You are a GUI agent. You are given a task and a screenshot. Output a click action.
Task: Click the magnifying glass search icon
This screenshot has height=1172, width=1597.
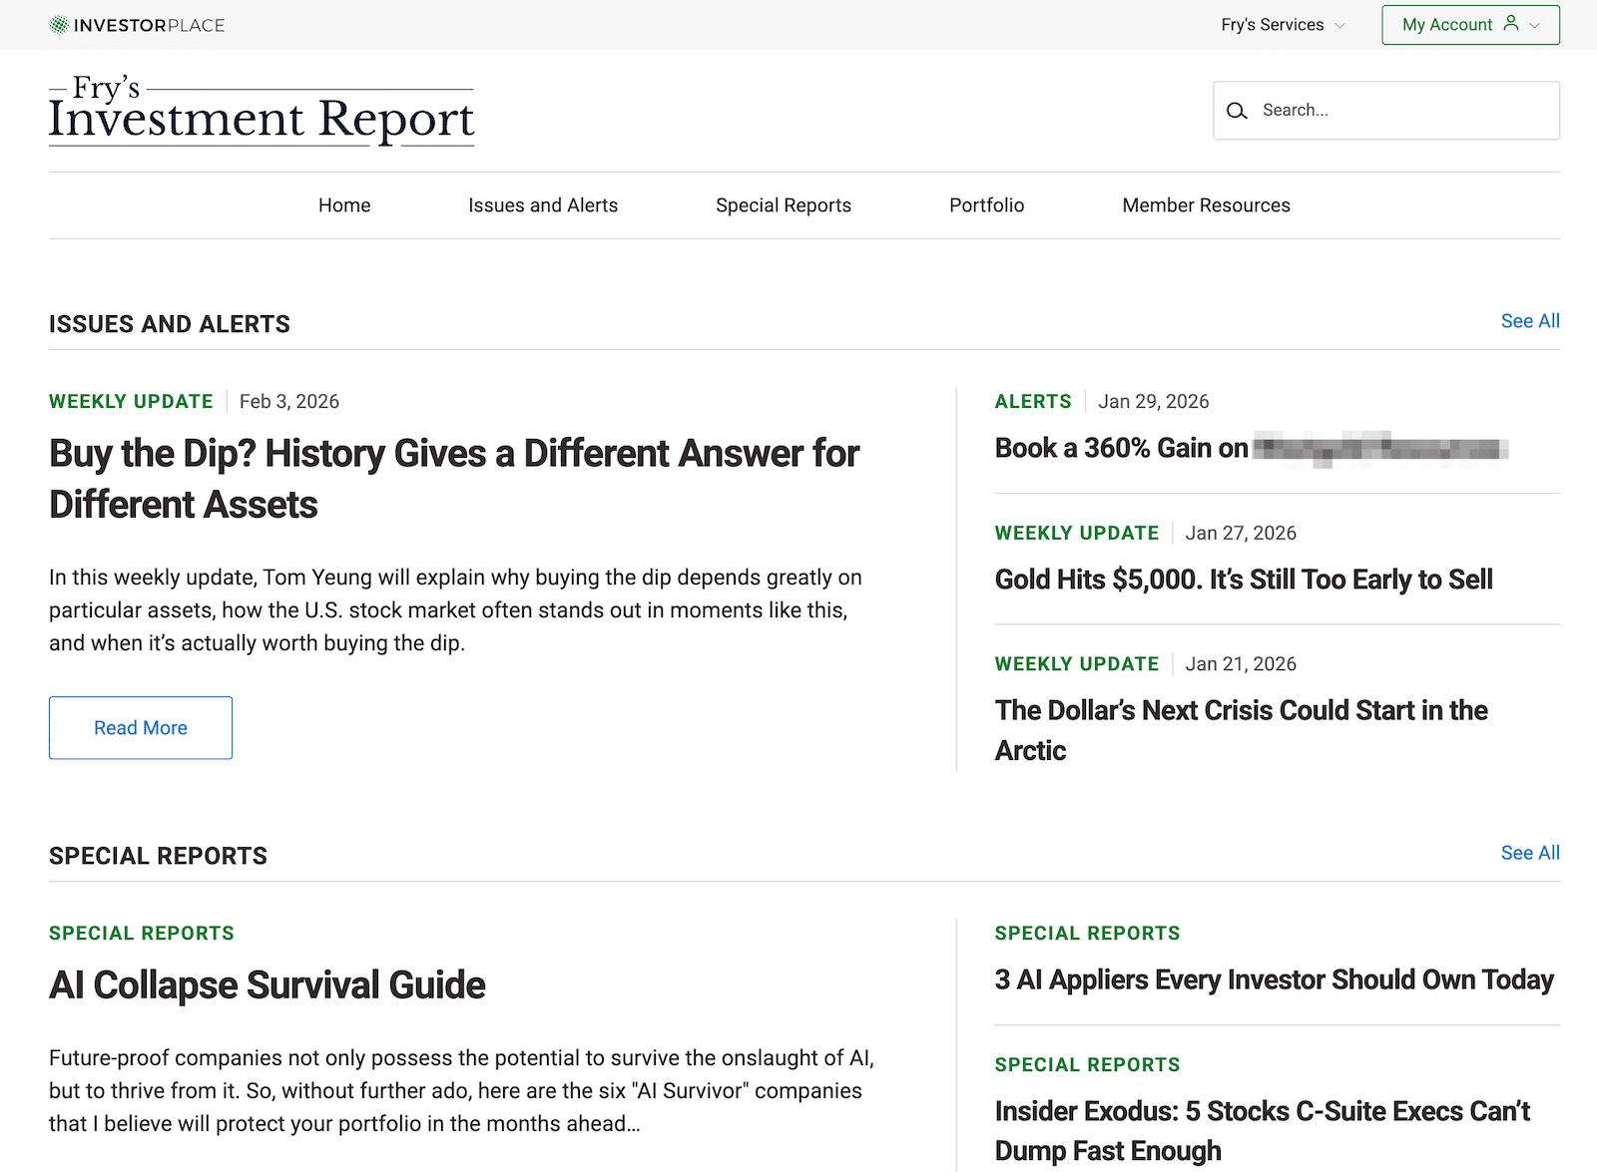(1237, 111)
